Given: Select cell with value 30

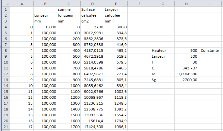Looking at the screenshot, I should click(186, 62).
